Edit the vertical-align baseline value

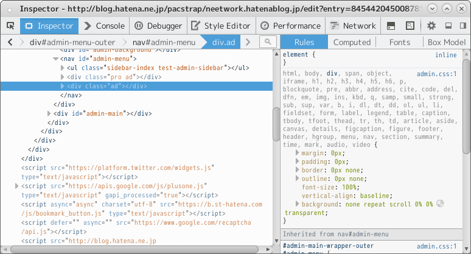pyautogui.click(x=375, y=196)
